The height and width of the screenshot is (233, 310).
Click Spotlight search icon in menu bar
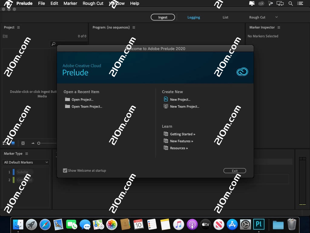[290, 3]
